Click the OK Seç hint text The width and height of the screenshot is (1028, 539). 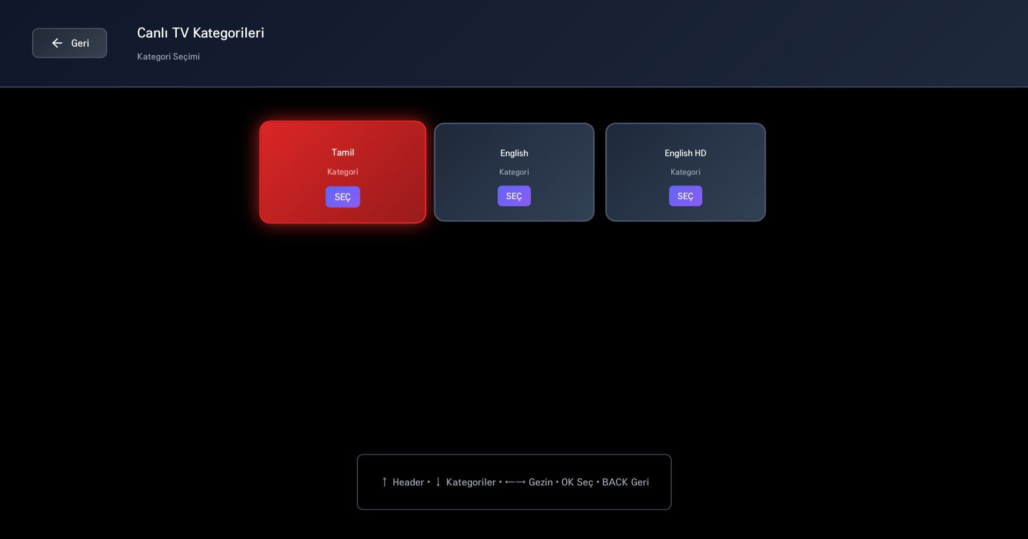(576, 482)
